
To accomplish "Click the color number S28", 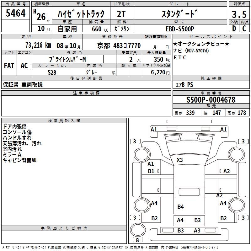I will [x=52, y=72].
